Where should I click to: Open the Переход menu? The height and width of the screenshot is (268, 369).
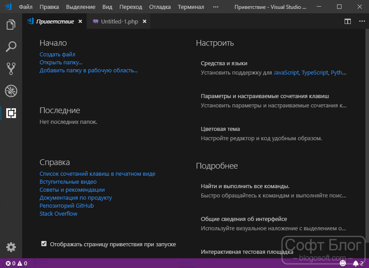[x=130, y=7]
